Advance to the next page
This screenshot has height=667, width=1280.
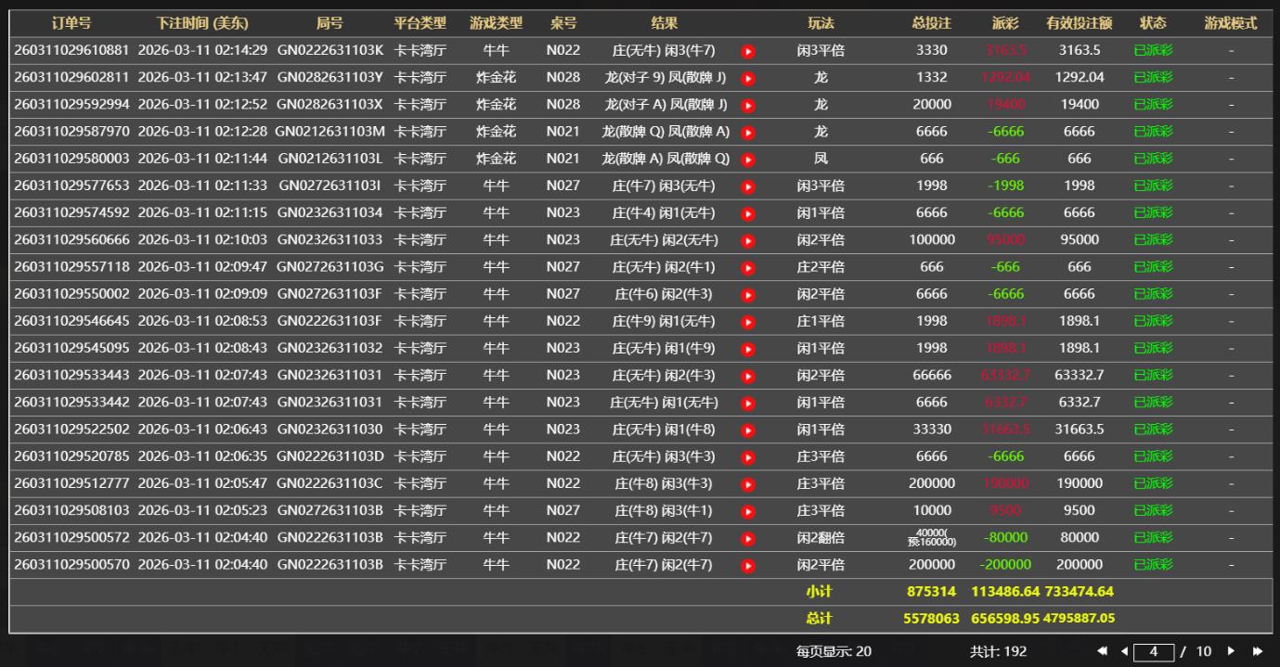click(1232, 651)
